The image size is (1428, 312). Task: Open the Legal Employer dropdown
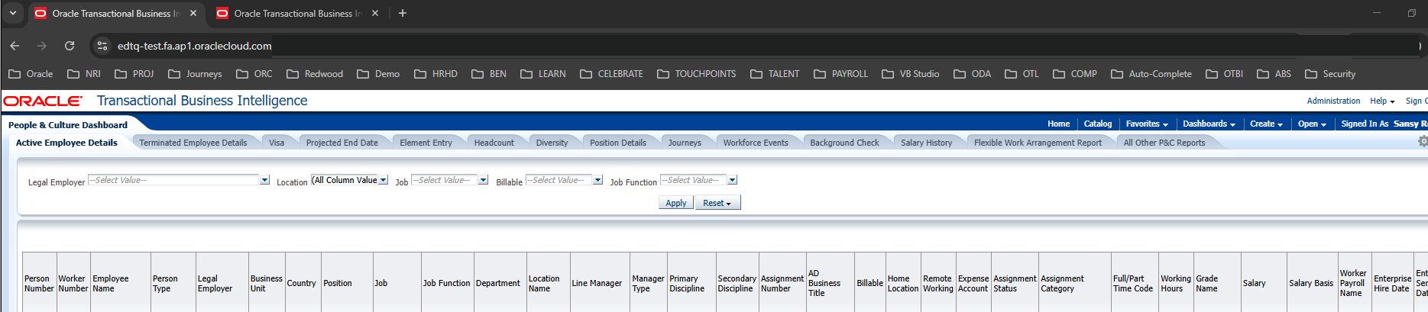click(264, 180)
